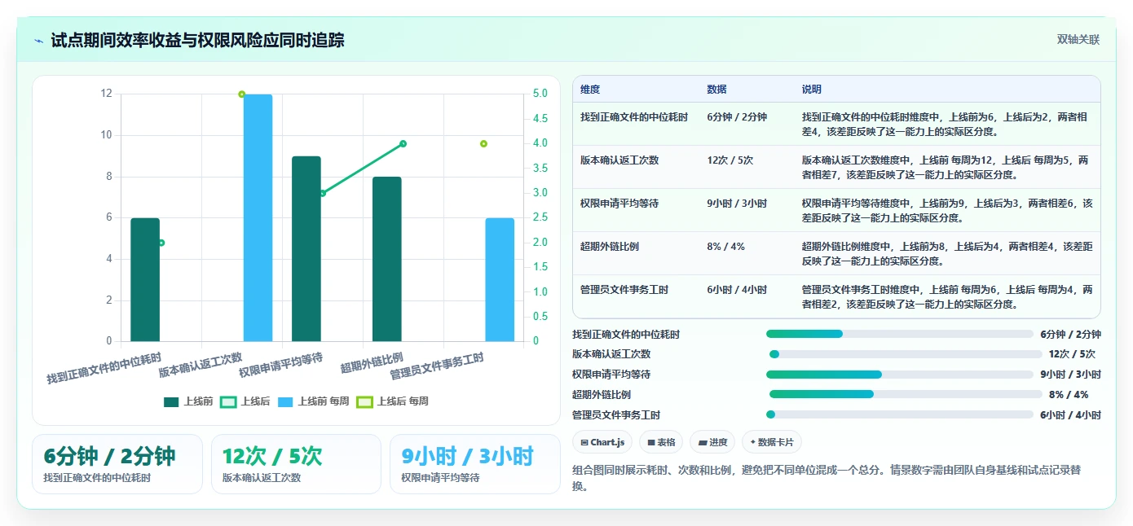
Task: Select the 数据卡片 tag chip
Action: click(772, 442)
